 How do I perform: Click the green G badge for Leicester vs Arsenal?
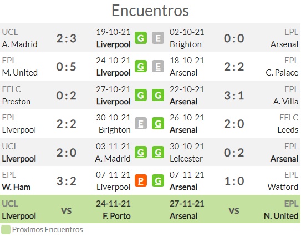tap(158, 152)
